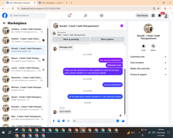This screenshot has width=173, height=138.
Task: Open a new browser tab
Action: 72,3
